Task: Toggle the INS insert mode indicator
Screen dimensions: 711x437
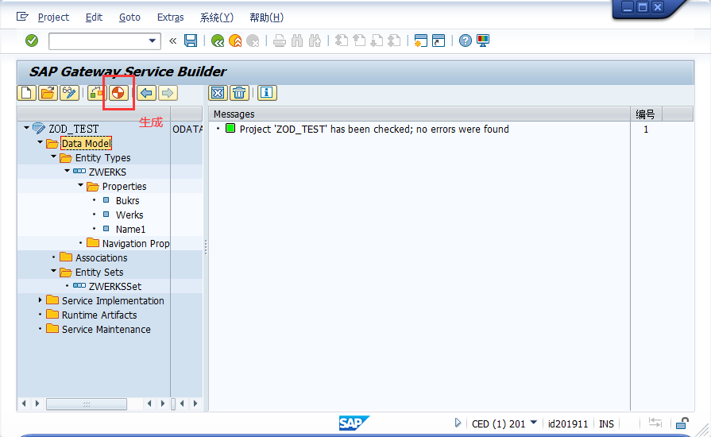Action: coord(606,423)
